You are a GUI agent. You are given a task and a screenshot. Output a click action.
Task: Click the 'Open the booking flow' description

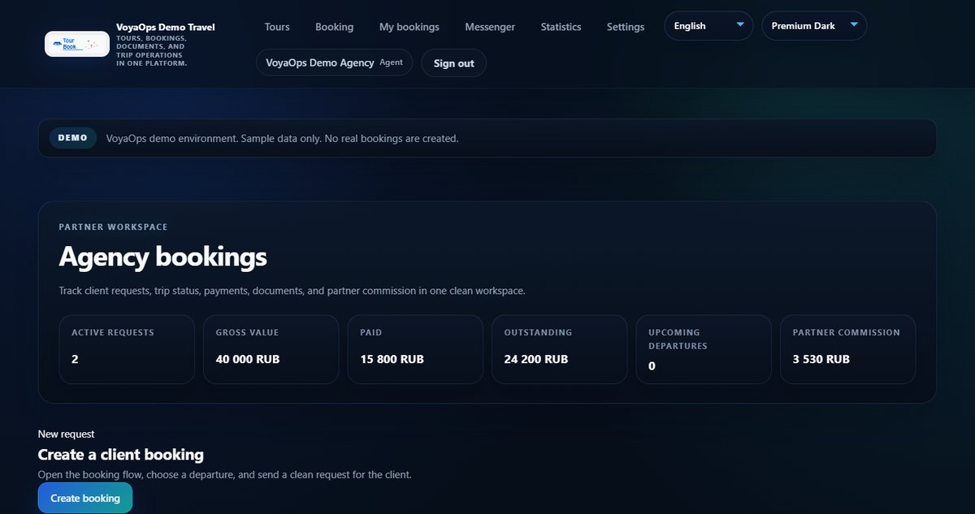225,474
